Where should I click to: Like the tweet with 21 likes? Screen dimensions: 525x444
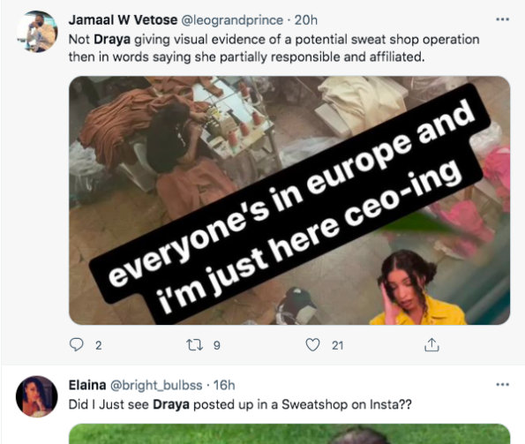click(x=312, y=344)
